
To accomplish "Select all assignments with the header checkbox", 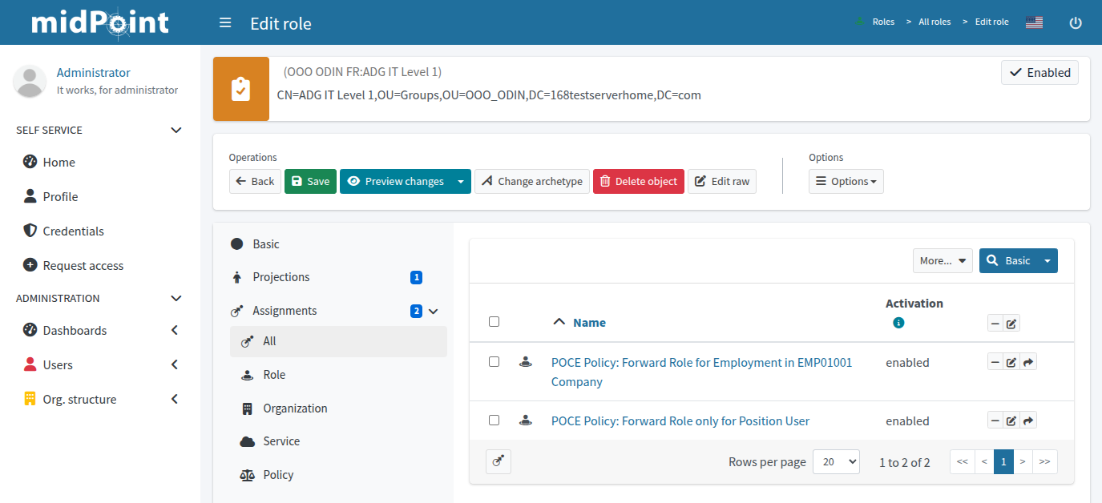I will point(494,321).
